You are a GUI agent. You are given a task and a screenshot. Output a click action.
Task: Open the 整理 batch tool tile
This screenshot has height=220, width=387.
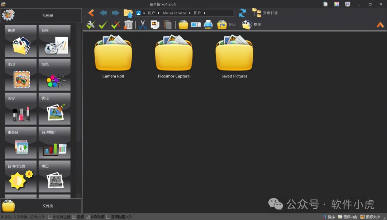(x=20, y=41)
